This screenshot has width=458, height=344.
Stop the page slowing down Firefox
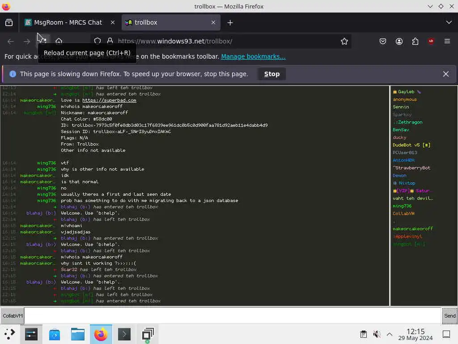(x=272, y=74)
